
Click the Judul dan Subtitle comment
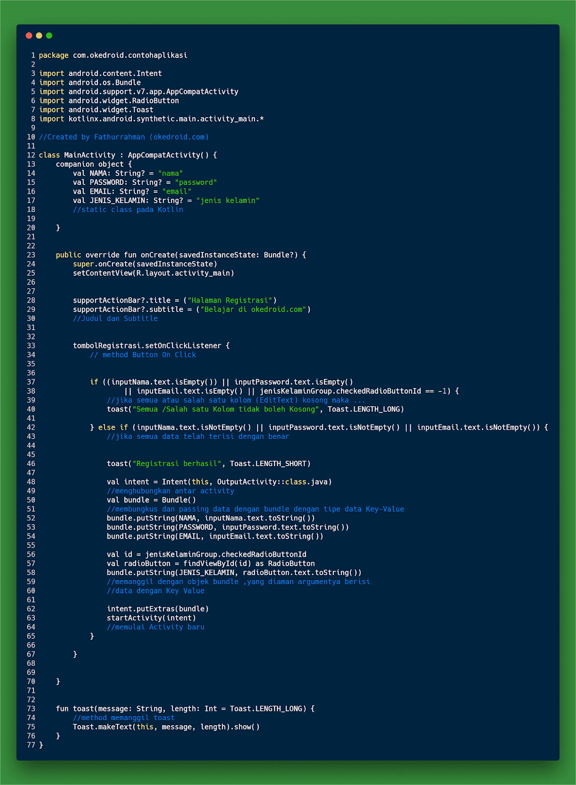click(x=115, y=318)
